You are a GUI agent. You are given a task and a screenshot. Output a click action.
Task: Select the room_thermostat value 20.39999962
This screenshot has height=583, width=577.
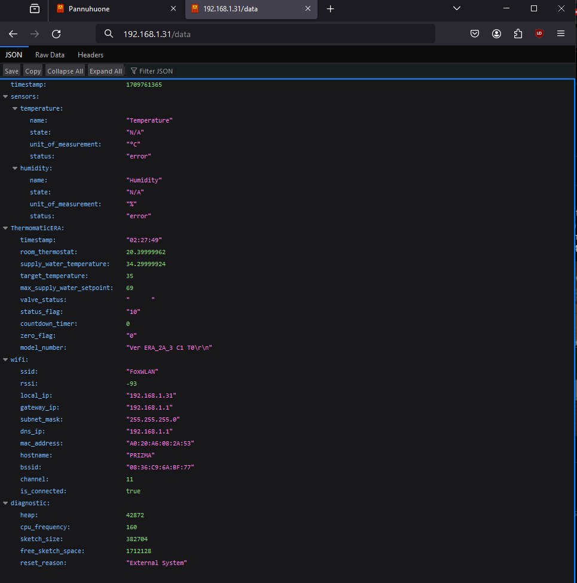click(x=146, y=252)
